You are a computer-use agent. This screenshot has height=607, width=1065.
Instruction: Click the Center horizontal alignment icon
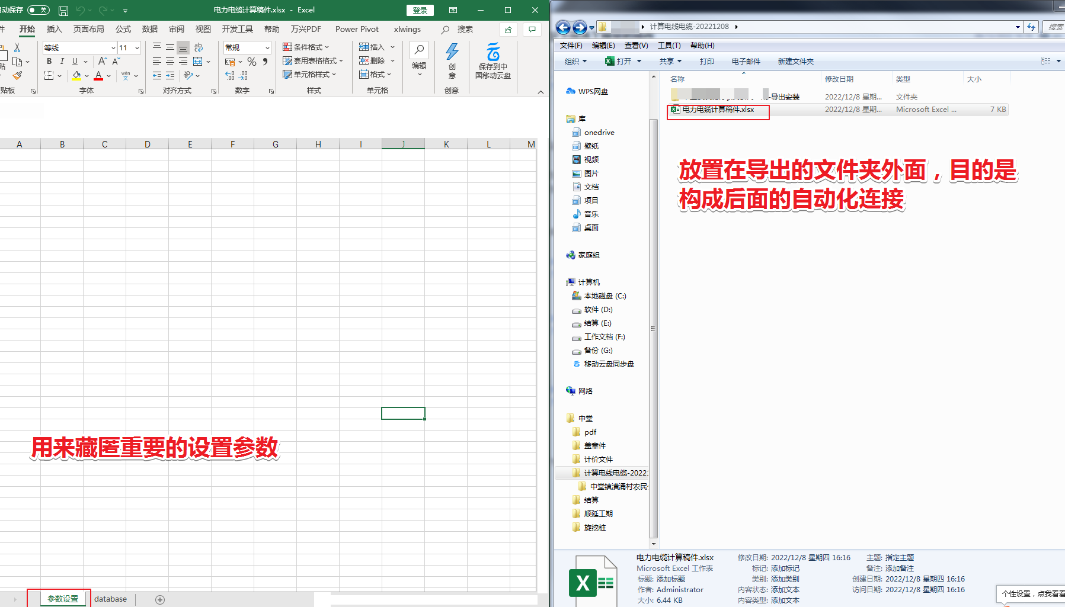[x=170, y=62]
